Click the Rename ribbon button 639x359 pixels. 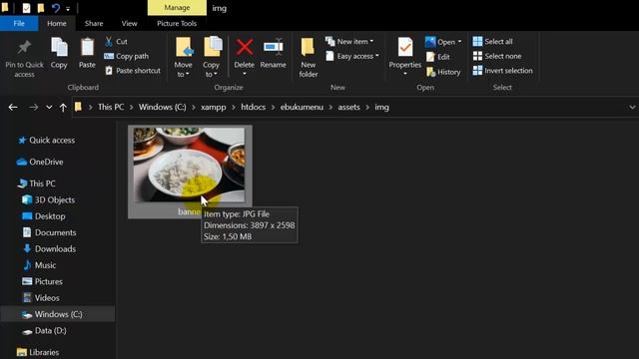pyautogui.click(x=273, y=53)
